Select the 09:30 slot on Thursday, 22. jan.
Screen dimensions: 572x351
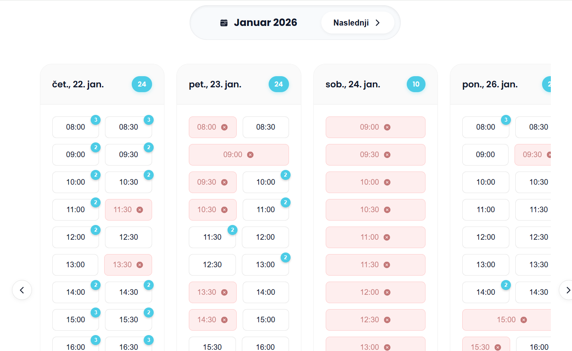pos(128,155)
